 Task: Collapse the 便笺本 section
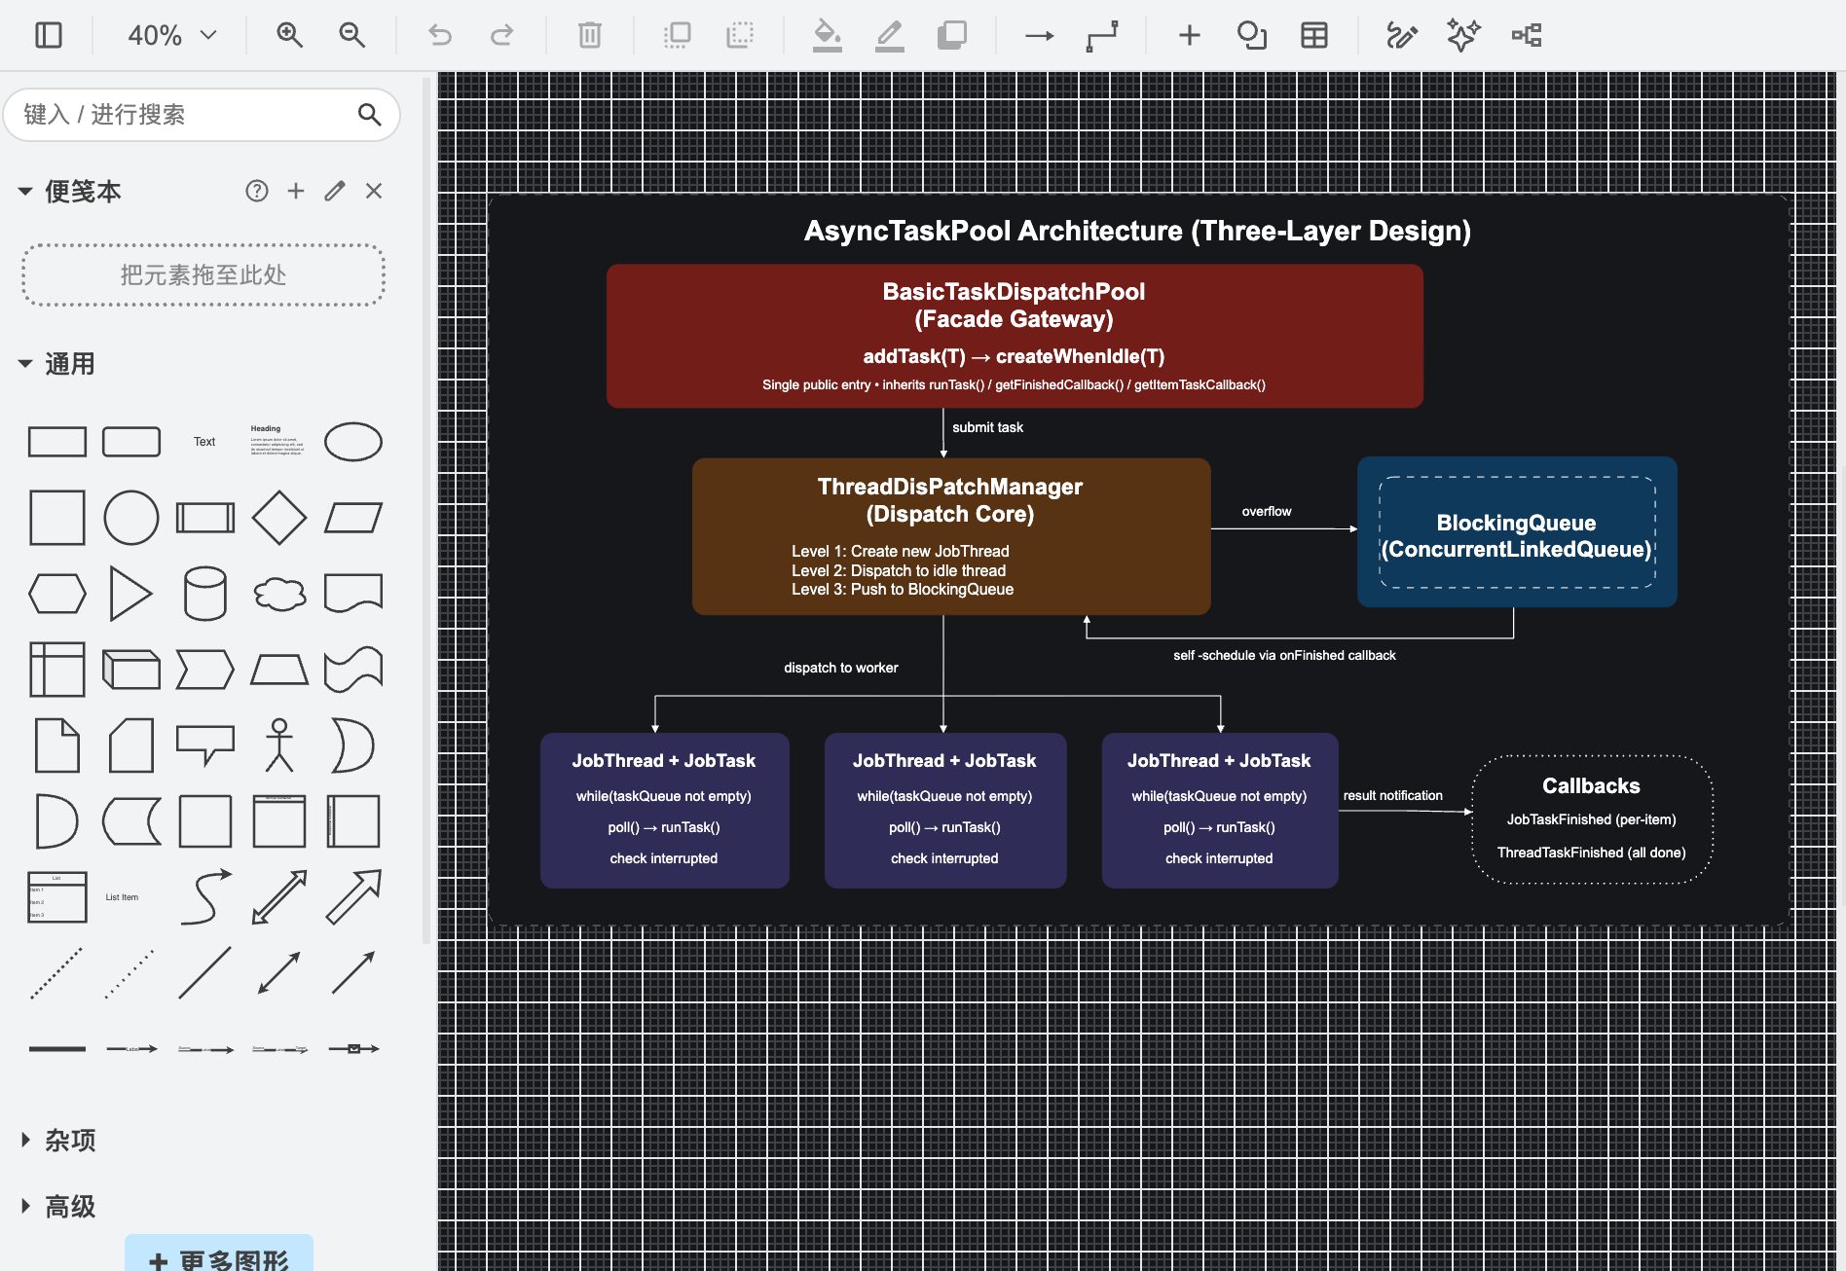click(x=25, y=192)
